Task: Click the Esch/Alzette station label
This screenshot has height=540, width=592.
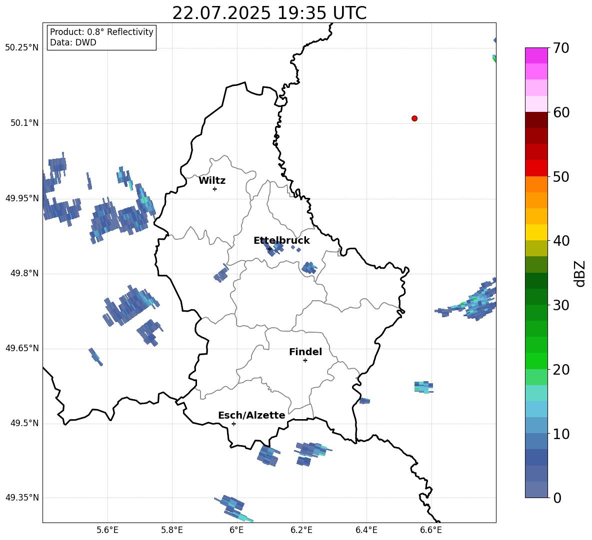Action: (x=251, y=415)
